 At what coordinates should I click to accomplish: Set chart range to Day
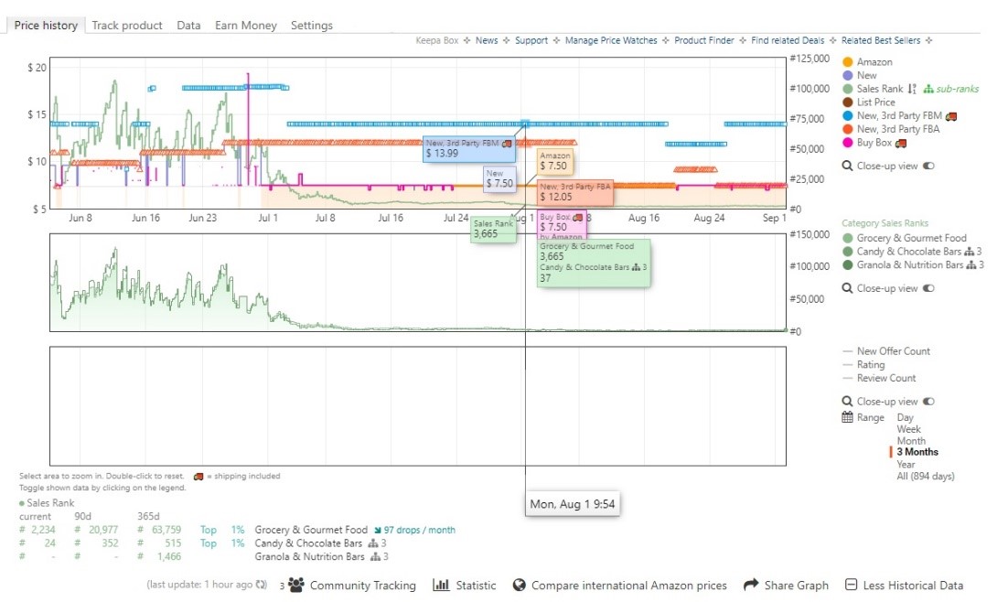[x=906, y=417]
